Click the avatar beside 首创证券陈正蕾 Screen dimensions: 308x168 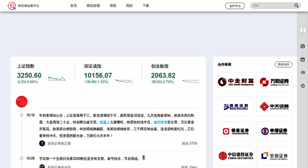coord(42,143)
